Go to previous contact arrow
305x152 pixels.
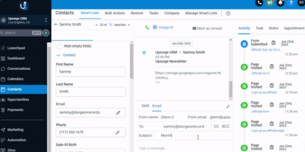pyautogui.click(x=96, y=25)
